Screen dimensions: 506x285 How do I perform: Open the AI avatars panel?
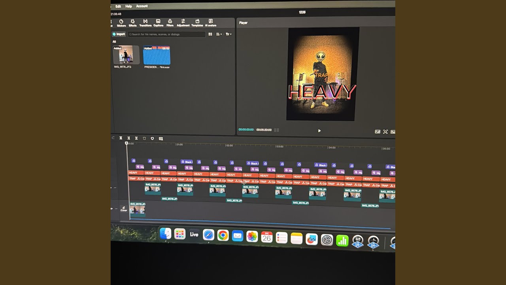211,23
